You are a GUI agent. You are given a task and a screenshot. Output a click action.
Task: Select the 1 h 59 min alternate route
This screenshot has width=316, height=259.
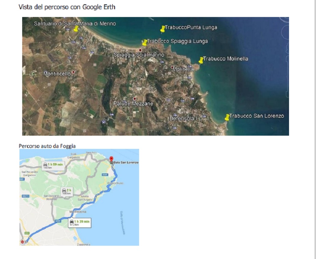point(53,166)
